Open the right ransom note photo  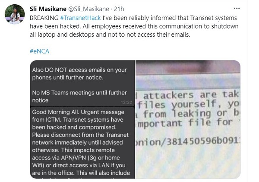[188, 121]
